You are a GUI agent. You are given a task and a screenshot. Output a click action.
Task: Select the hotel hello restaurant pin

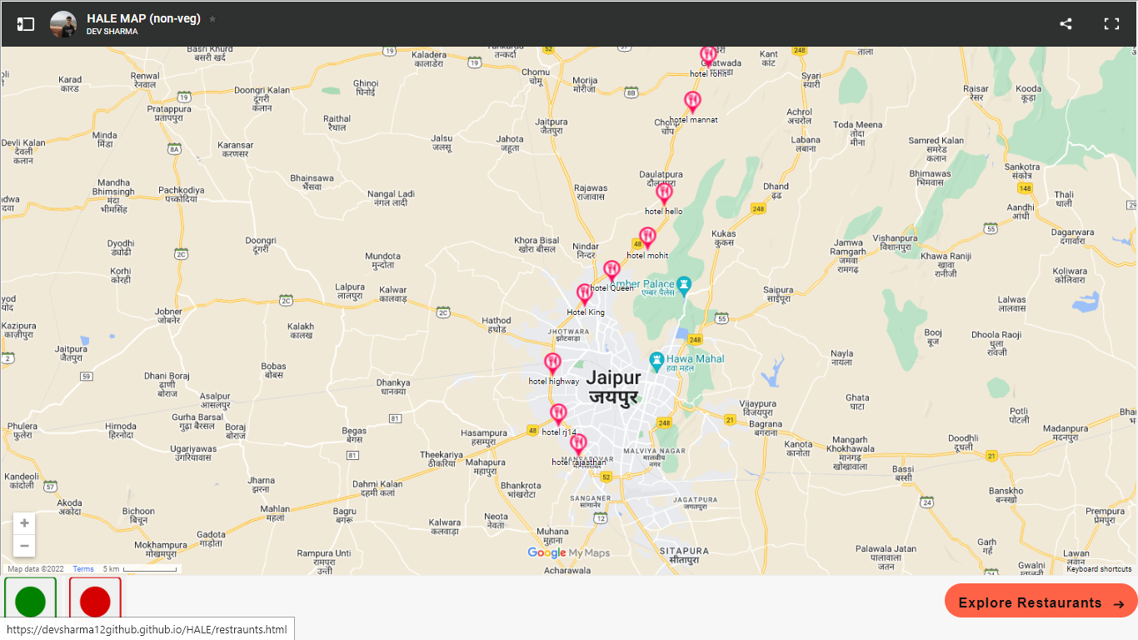pyautogui.click(x=664, y=193)
